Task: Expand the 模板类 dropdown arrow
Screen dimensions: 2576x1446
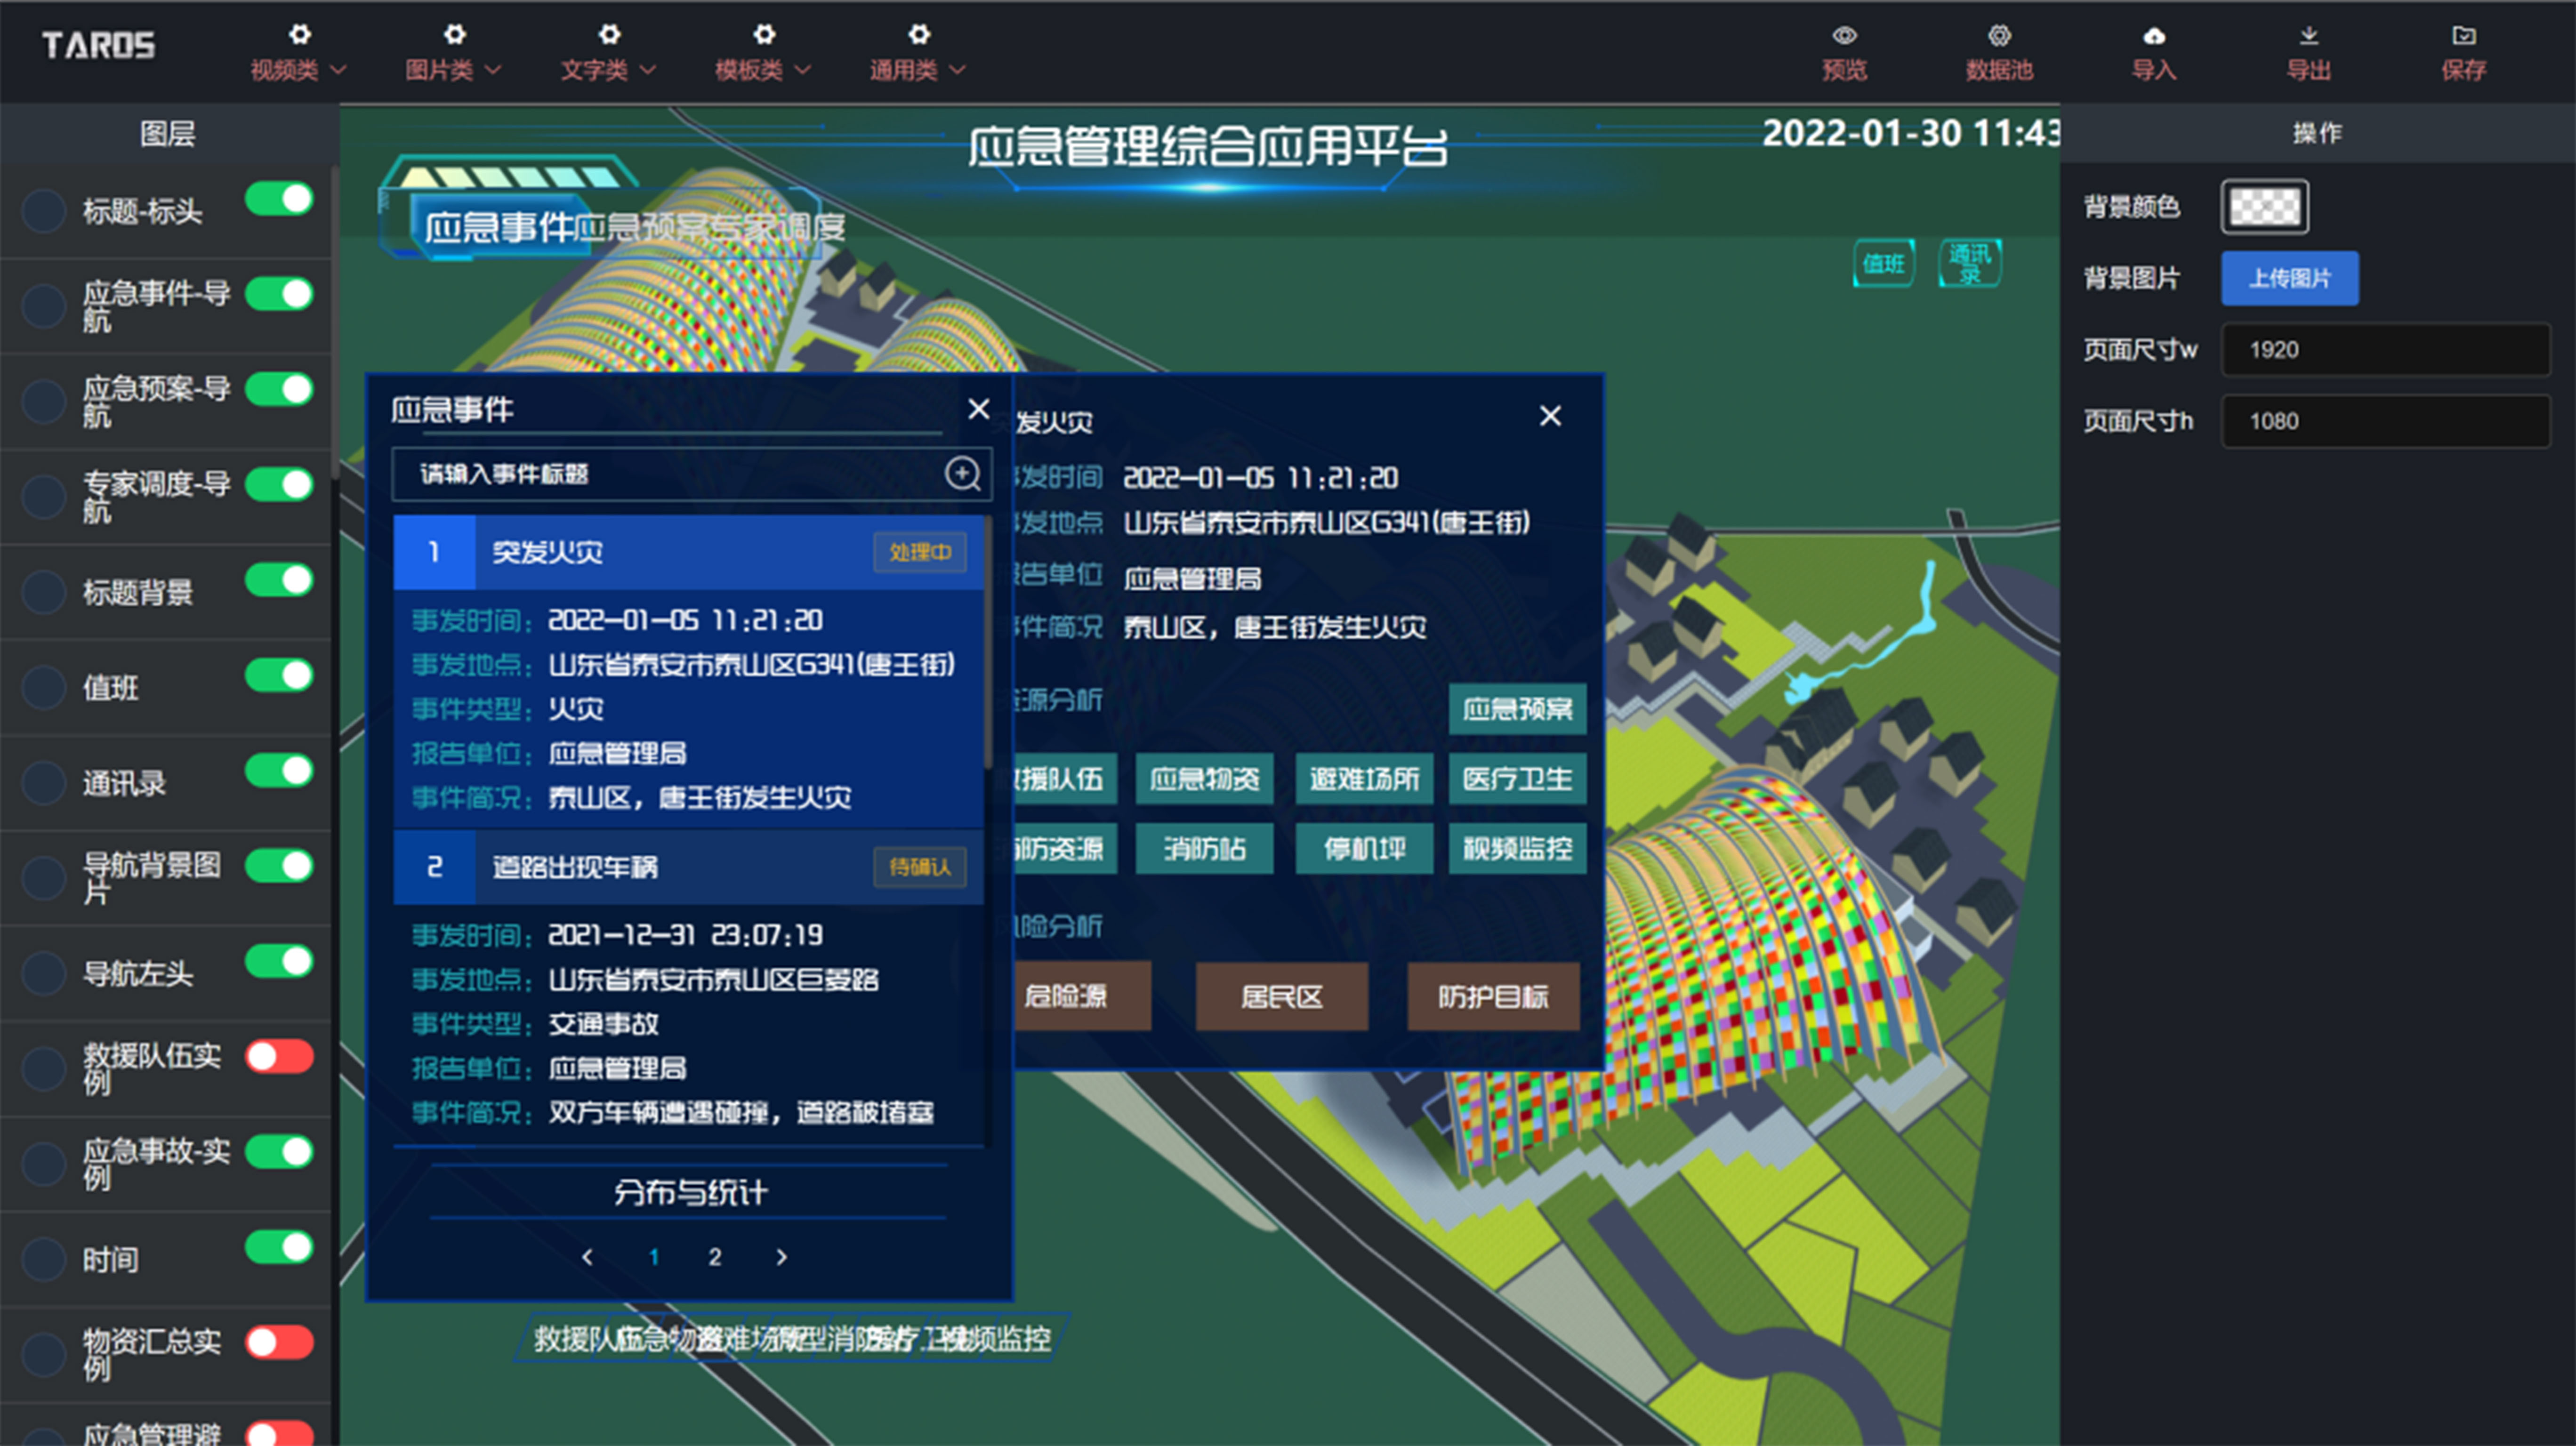Action: click(803, 70)
